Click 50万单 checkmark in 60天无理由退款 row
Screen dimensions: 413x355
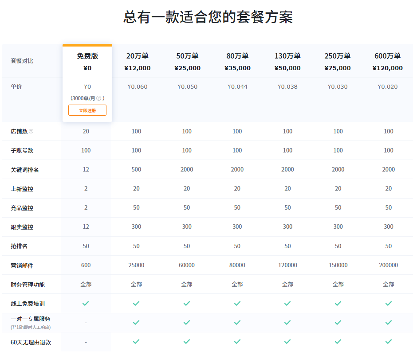click(x=187, y=342)
